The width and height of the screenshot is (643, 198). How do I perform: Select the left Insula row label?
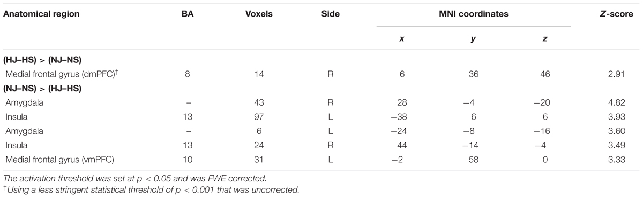click(x=17, y=114)
